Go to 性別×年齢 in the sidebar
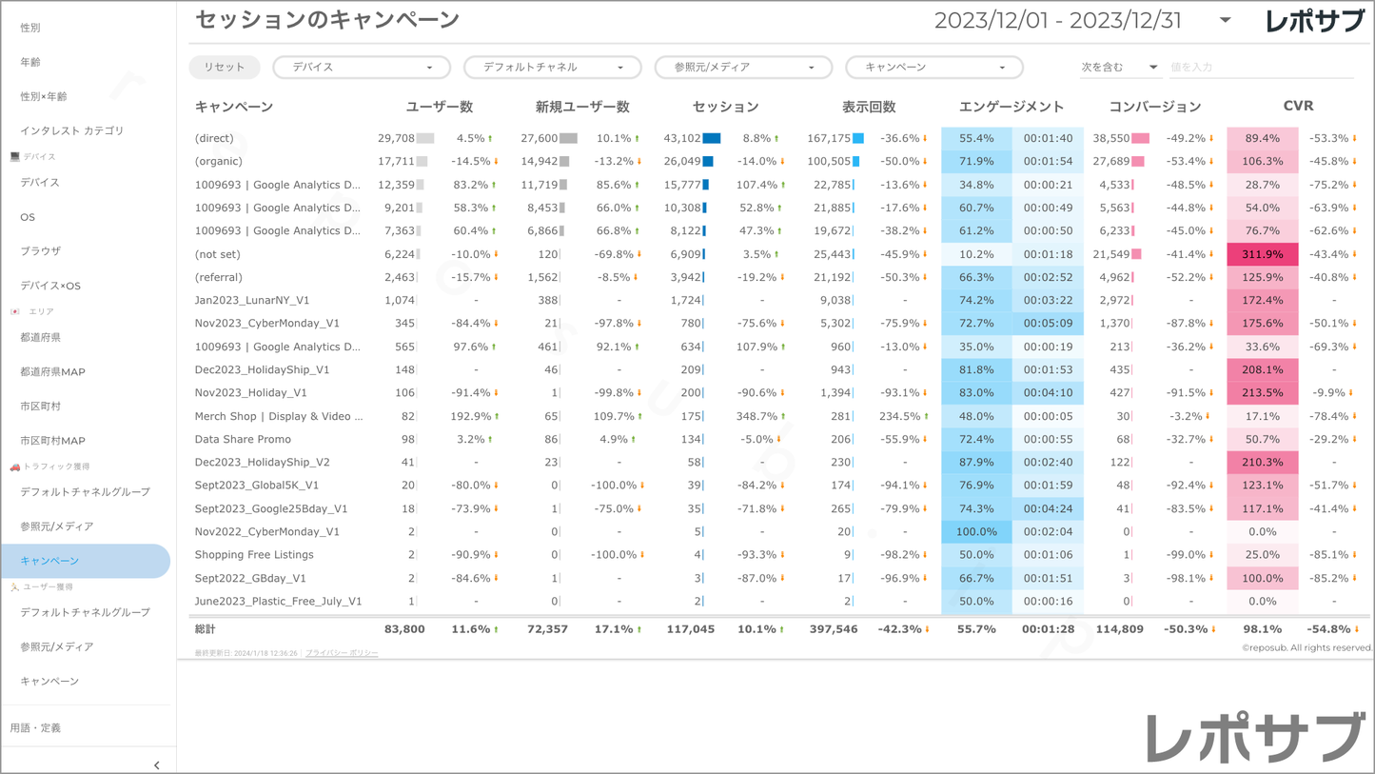The width and height of the screenshot is (1375, 774). tap(44, 96)
